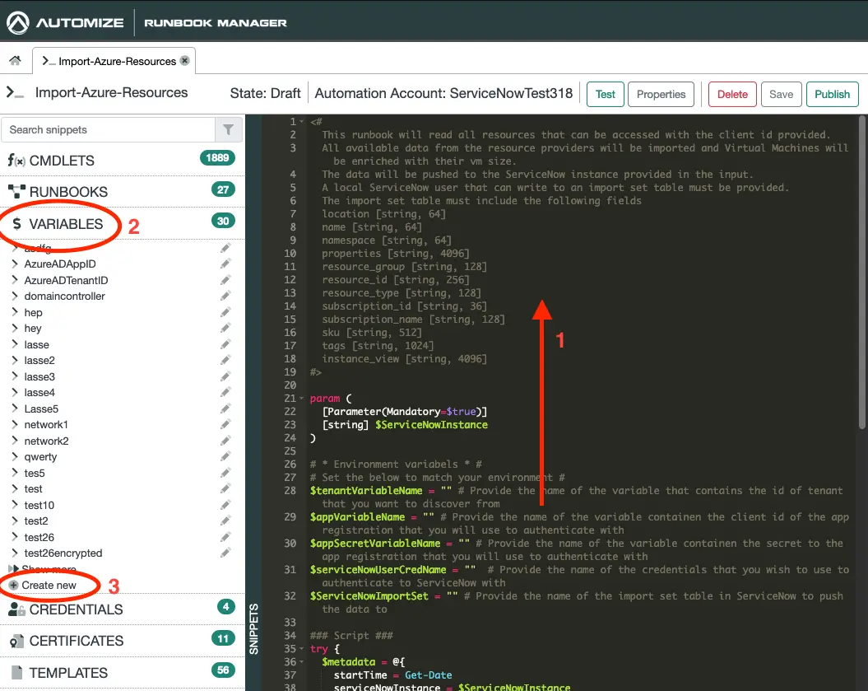The height and width of the screenshot is (691, 868).
Task: Open the CMDLETS section
Action: [62, 161]
